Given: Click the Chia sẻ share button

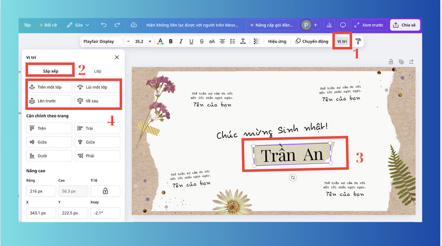Looking at the screenshot, I should point(406,25).
